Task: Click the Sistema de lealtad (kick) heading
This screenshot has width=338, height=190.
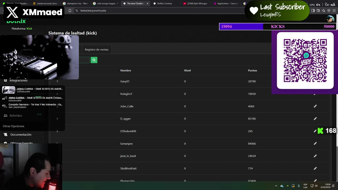Action: pos(73,33)
